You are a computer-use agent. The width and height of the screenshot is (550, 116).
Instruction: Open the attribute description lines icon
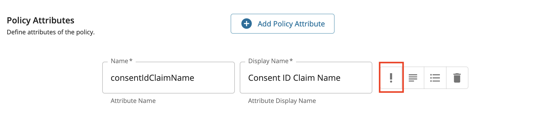(x=413, y=78)
